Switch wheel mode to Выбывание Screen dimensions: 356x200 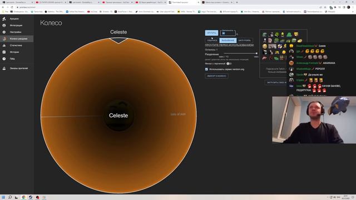(228, 41)
